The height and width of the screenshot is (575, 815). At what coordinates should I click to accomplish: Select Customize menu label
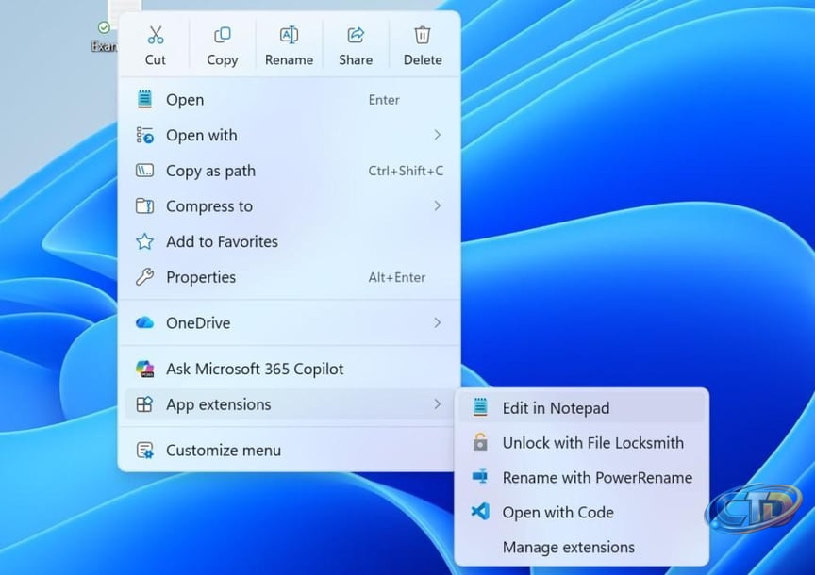coord(224,450)
